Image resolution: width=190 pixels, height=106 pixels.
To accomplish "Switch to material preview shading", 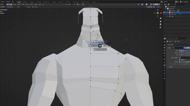I will pos(157,4).
